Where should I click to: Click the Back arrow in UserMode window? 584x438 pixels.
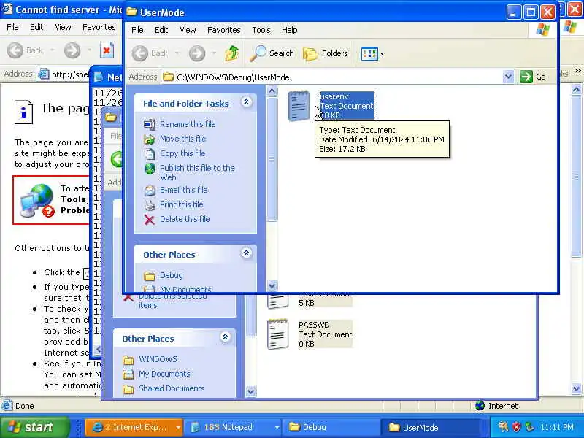pos(140,53)
